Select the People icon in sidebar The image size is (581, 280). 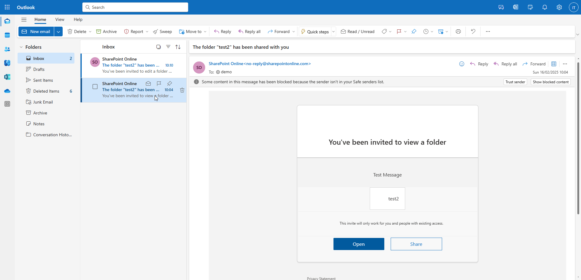[7, 49]
